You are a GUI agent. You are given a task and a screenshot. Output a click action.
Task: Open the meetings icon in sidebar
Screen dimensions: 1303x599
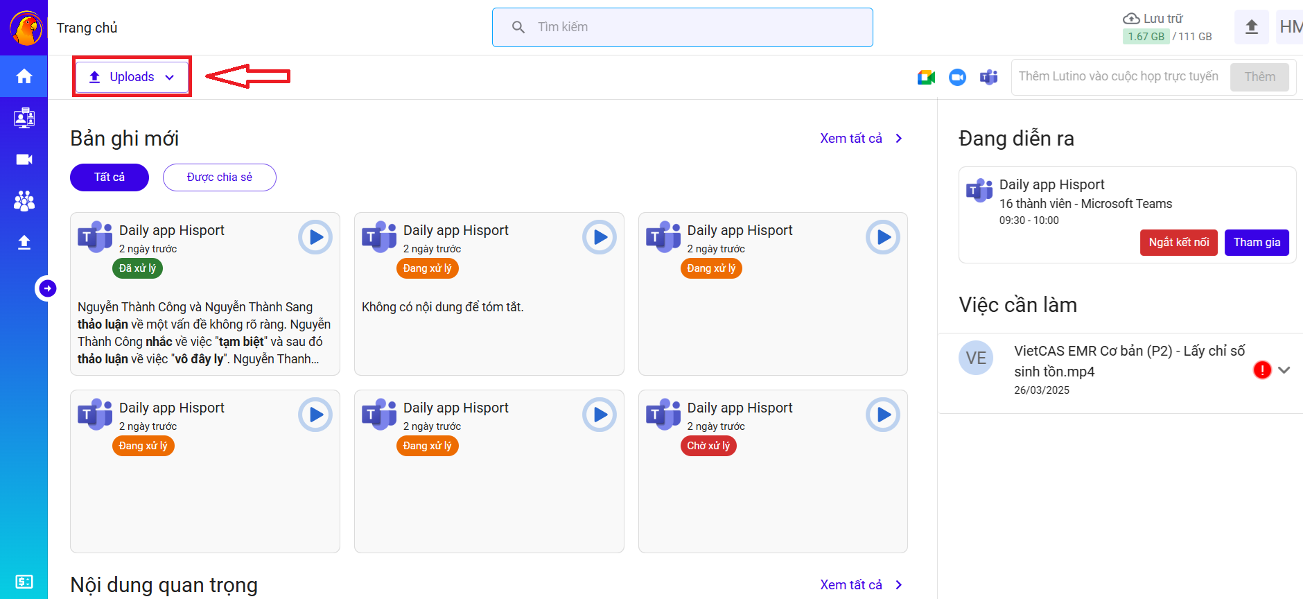(x=24, y=118)
